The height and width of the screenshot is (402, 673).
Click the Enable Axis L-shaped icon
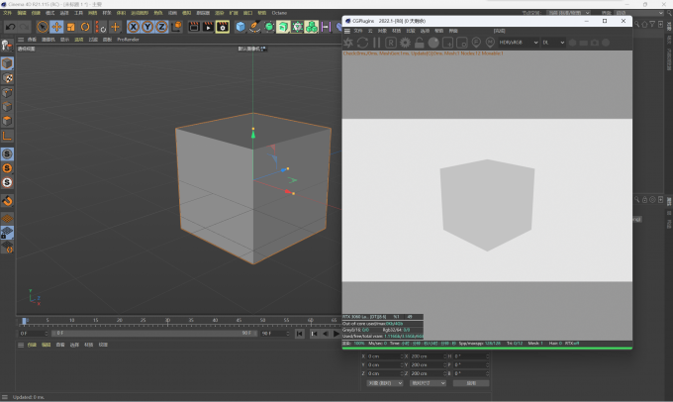click(7, 137)
